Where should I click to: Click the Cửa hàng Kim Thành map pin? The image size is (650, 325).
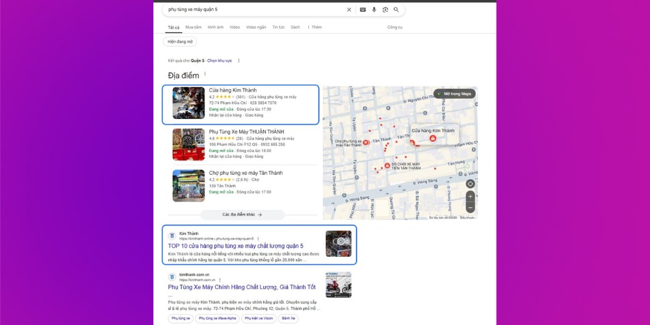pyautogui.click(x=433, y=138)
